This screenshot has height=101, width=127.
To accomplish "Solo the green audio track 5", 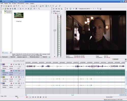I will pyautogui.click(x=23, y=71).
